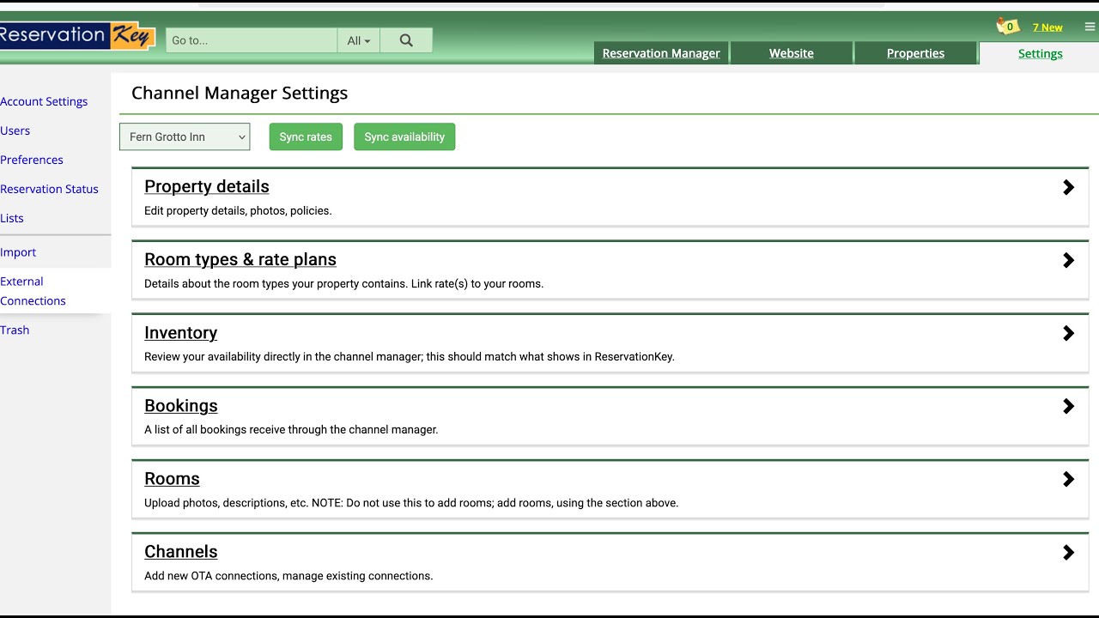Open Lists in sidebar
1099x618 pixels.
pyautogui.click(x=12, y=218)
